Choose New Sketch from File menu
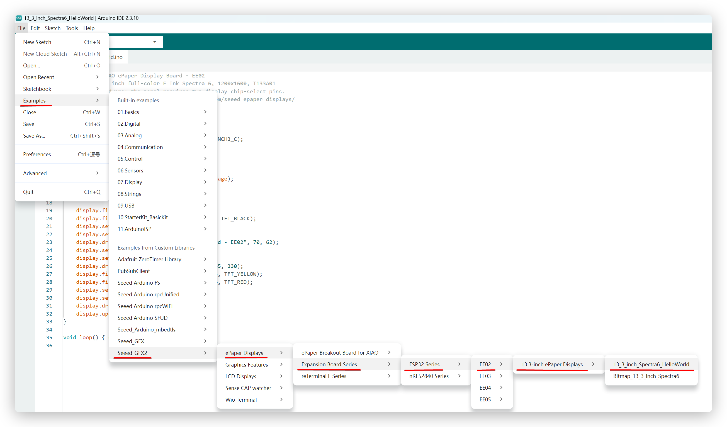 pos(62,42)
